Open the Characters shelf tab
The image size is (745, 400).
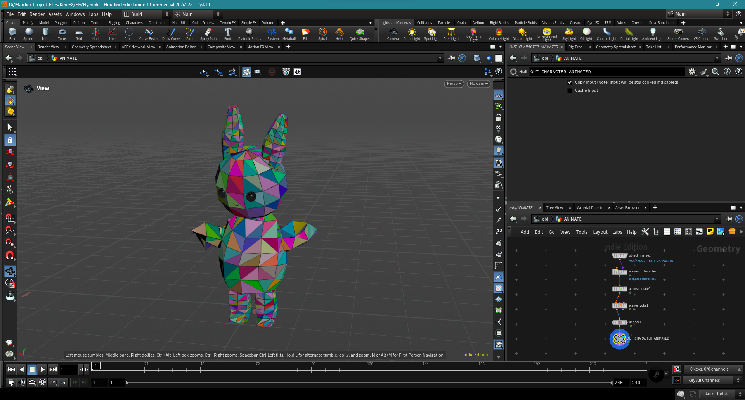coord(134,23)
